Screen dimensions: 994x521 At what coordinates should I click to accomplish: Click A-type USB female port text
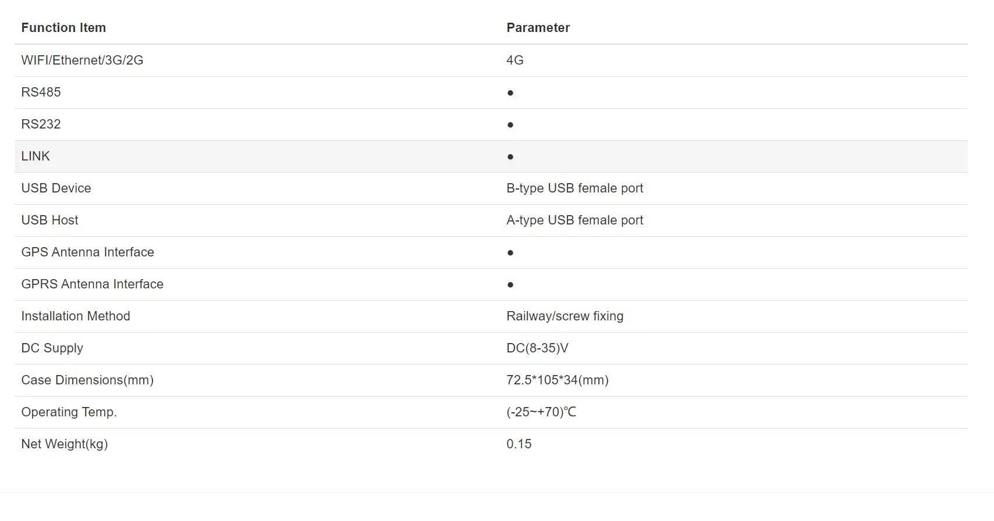click(x=574, y=220)
